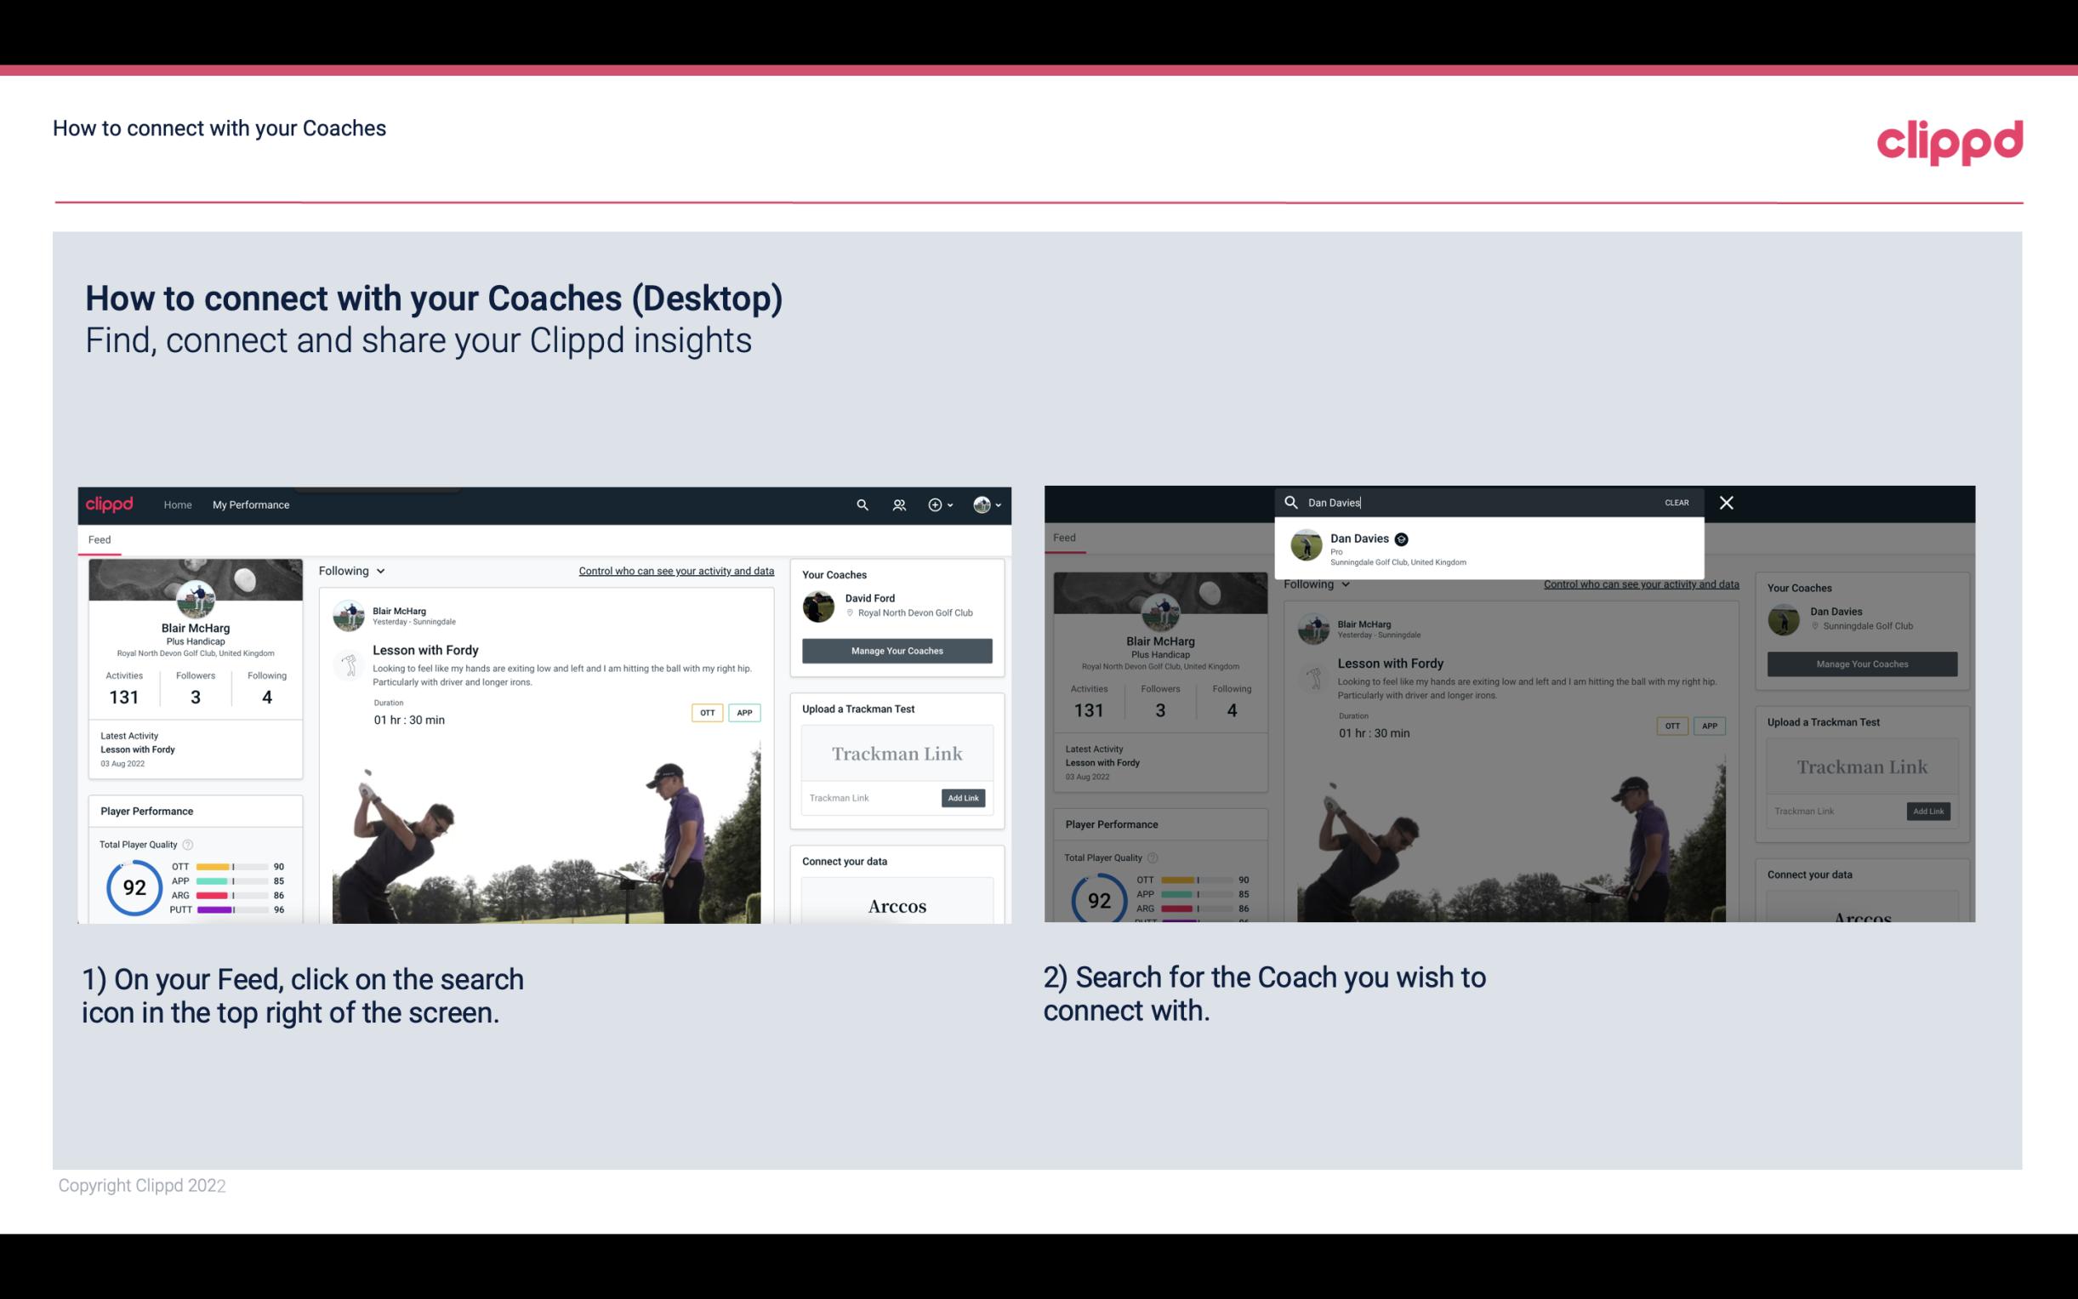Expand the My Performance navigation dropdown

253,504
